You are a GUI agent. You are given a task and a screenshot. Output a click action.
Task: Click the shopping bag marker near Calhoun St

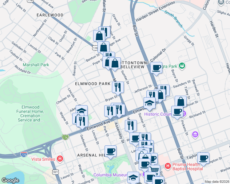coord(180,101)
